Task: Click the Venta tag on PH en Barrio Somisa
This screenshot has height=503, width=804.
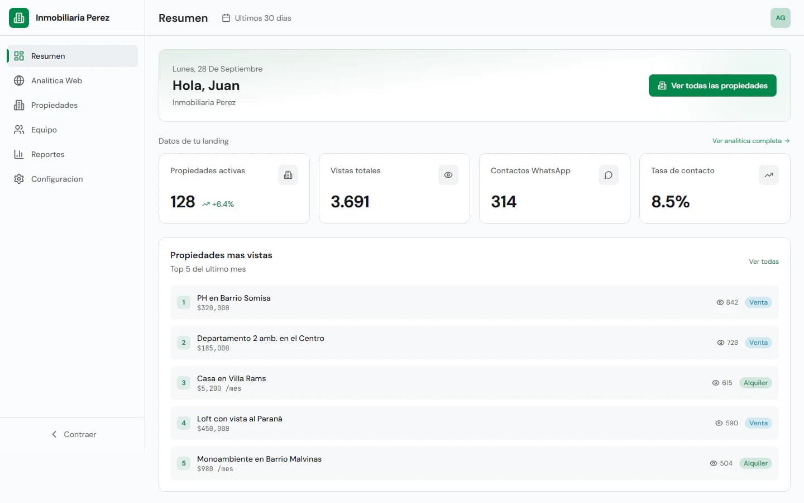Action: tap(758, 302)
